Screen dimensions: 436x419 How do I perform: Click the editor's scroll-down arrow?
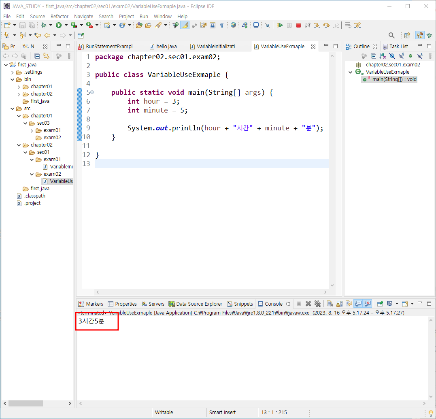[x=332, y=285]
